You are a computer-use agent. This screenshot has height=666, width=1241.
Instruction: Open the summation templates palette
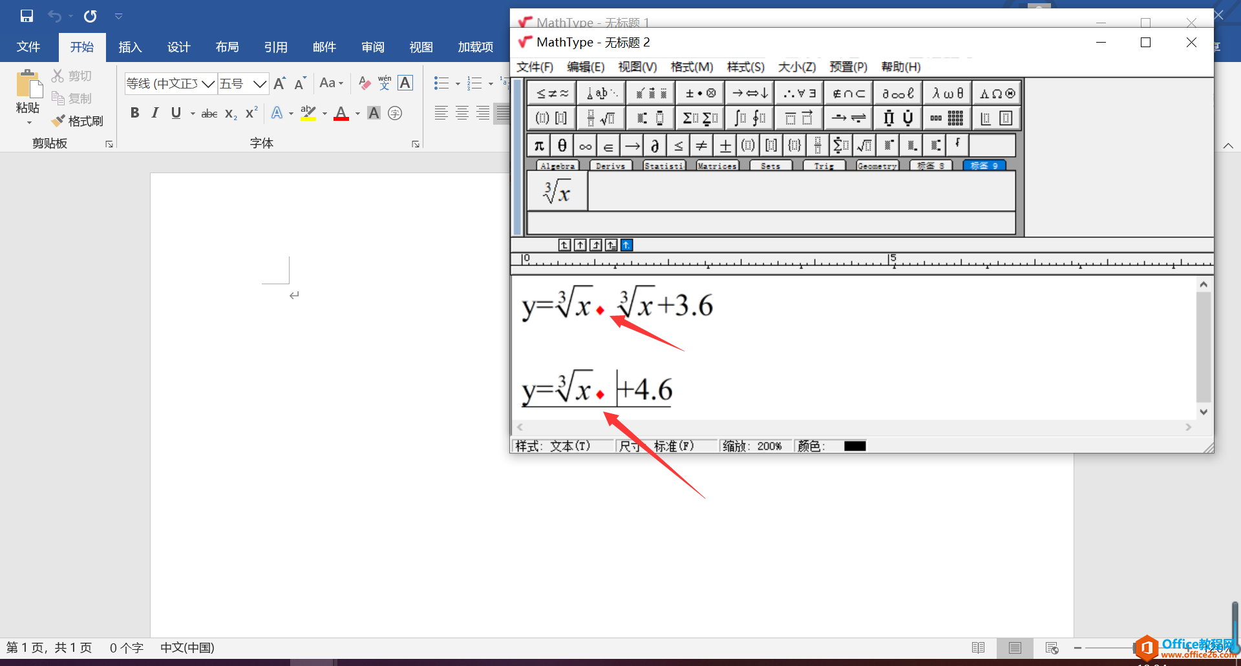(x=699, y=118)
